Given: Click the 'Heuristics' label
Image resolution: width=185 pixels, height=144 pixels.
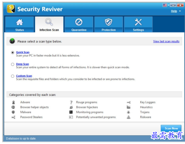Looking at the screenshot, I should 146,107.
